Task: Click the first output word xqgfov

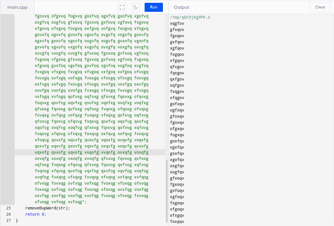Action: 177,23
